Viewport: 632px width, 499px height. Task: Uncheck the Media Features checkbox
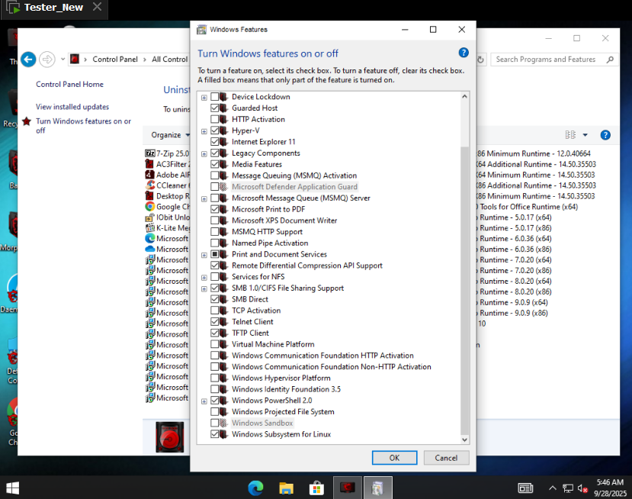click(214, 164)
